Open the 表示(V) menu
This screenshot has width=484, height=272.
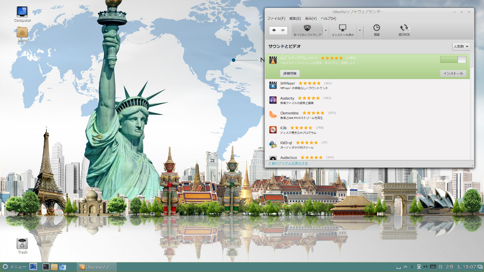click(311, 19)
